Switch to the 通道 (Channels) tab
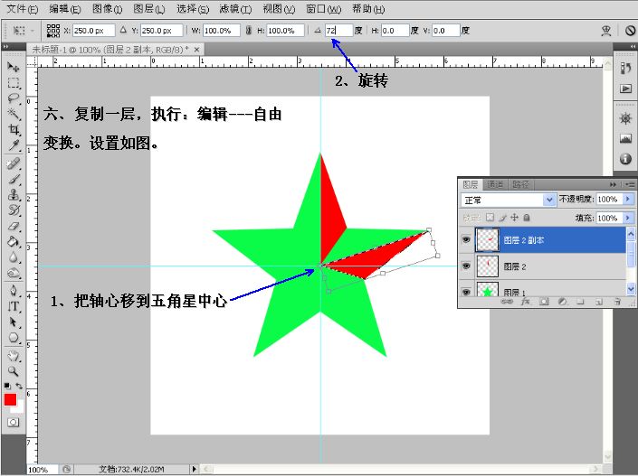638x476 pixels. [495, 184]
